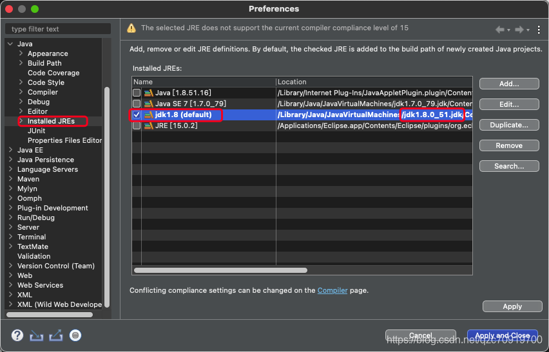Click the type filter text field
Screen dimensions: 549x352
coord(58,29)
